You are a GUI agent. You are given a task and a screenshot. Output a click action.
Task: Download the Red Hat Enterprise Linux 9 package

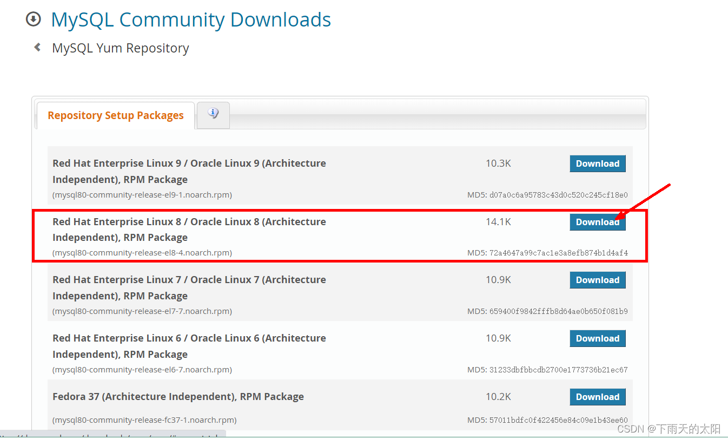click(598, 163)
